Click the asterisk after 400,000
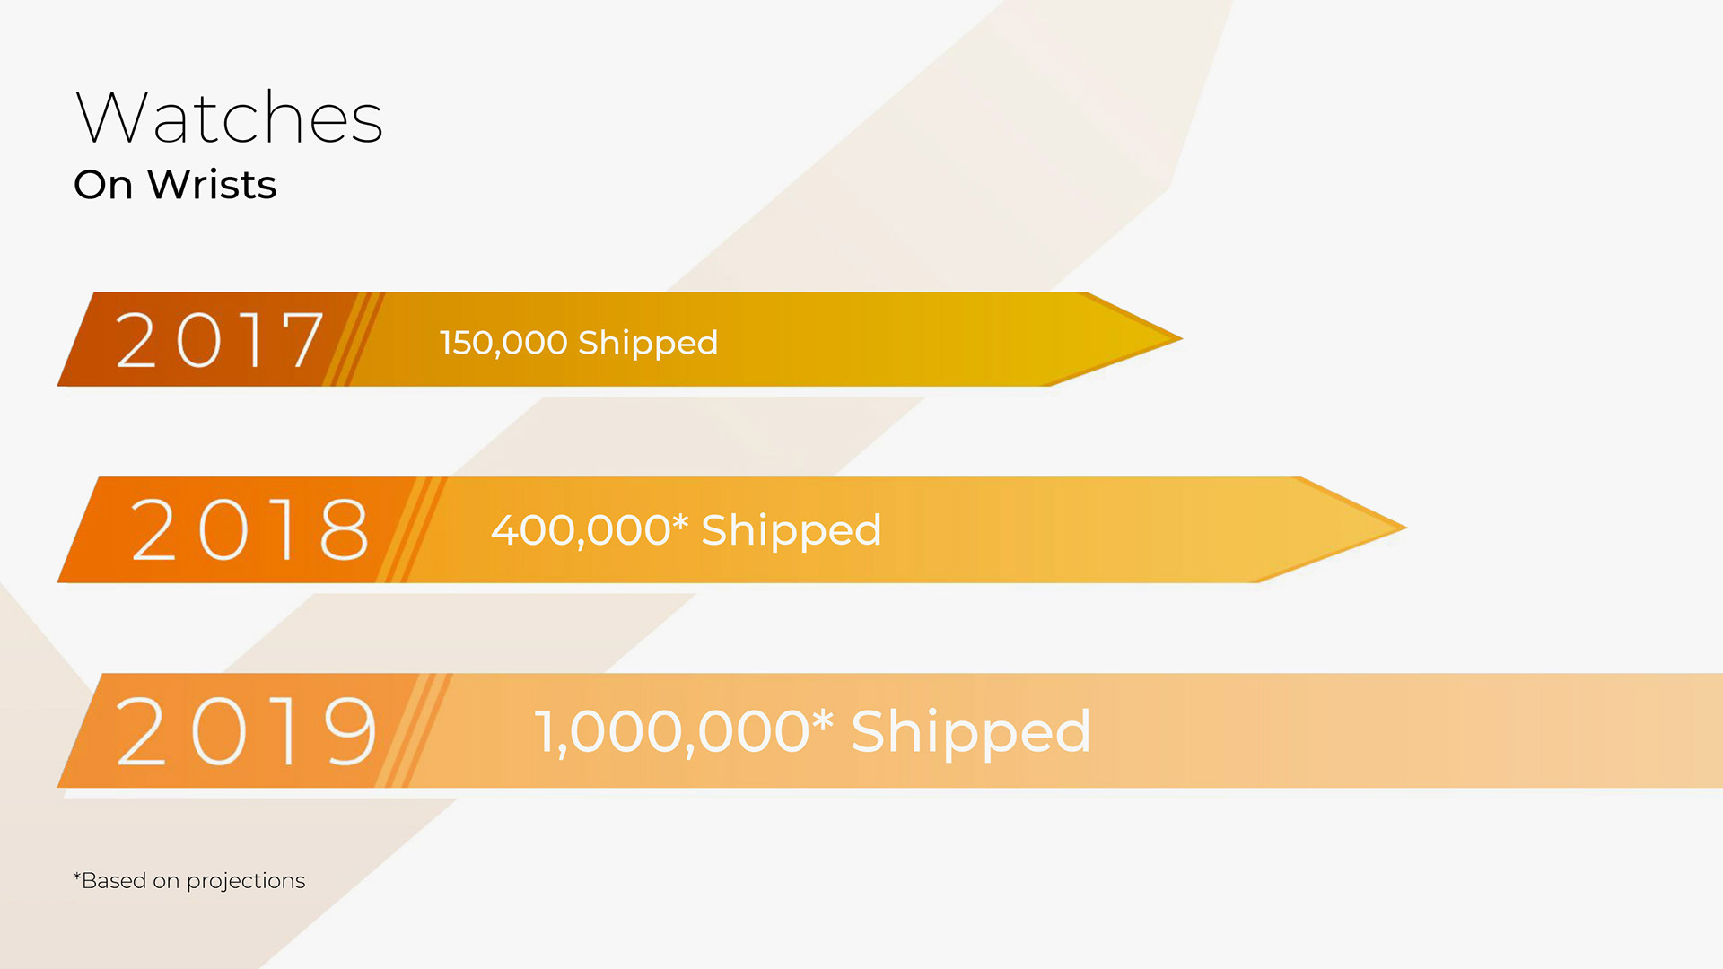1723x969 pixels. [680, 521]
